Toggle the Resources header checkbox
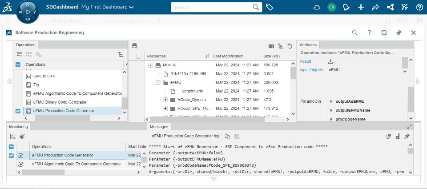Screen dimensions: 427x189 [x=139, y=56]
